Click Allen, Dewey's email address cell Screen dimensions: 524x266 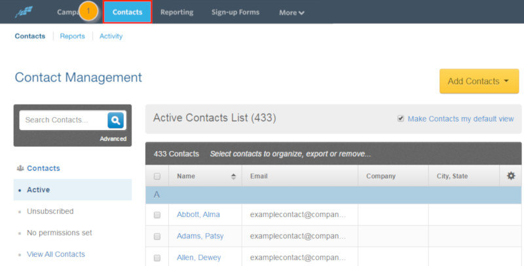click(x=300, y=257)
